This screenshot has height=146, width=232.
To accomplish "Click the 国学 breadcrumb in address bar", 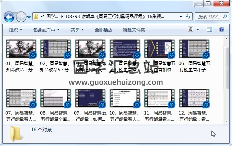I will pyautogui.click(x=52, y=16).
